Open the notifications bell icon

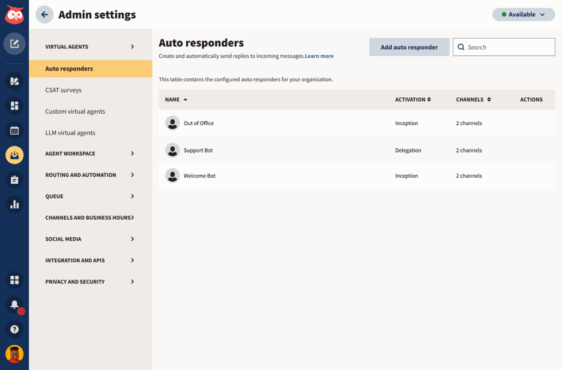click(14, 305)
